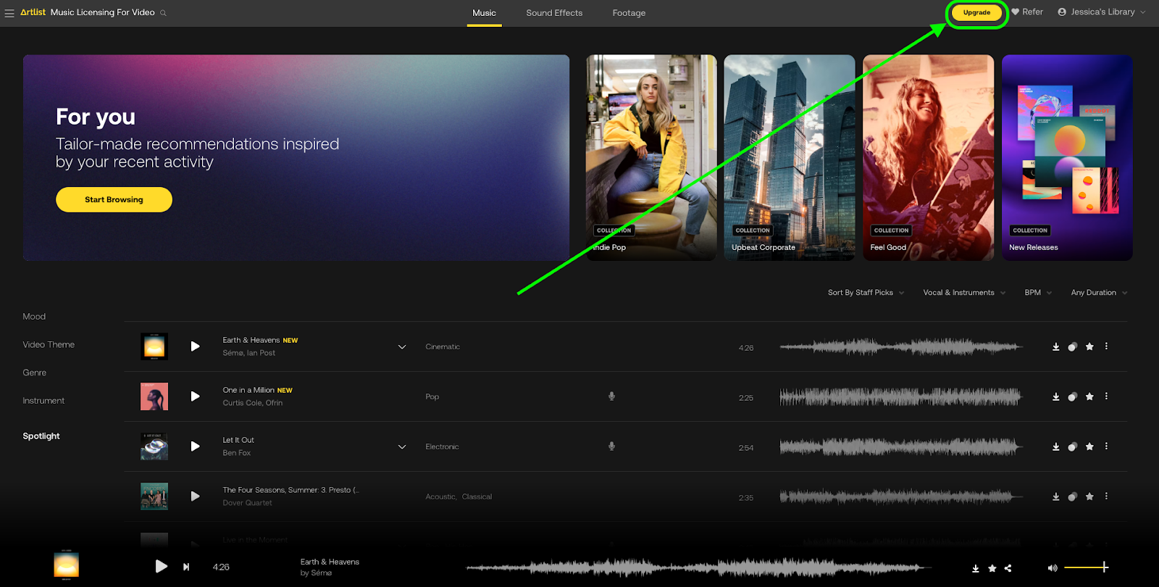Viewport: 1159px width, 587px height.
Task: Click the Refer link with heart icon
Action: (x=1027, y=12)
